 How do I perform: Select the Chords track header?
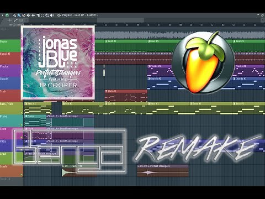[10, 83]
